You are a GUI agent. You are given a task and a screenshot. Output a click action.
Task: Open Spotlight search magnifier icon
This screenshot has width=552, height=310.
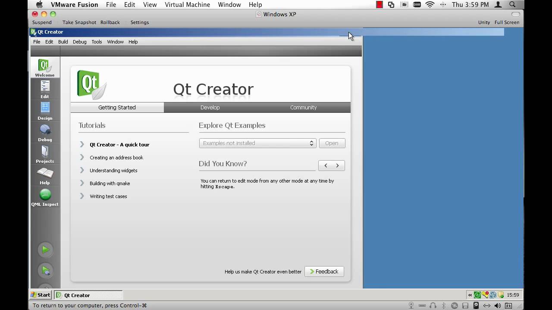coord(512,5)
